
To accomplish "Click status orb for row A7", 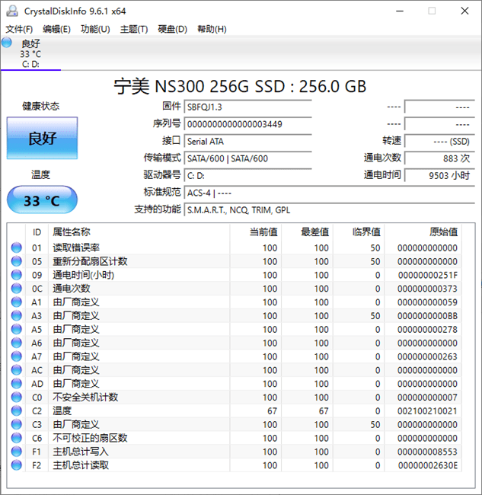I will pos(17,356).
